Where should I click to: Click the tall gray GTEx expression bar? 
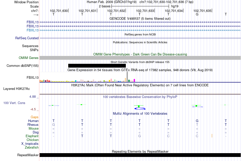pos(127,77)
